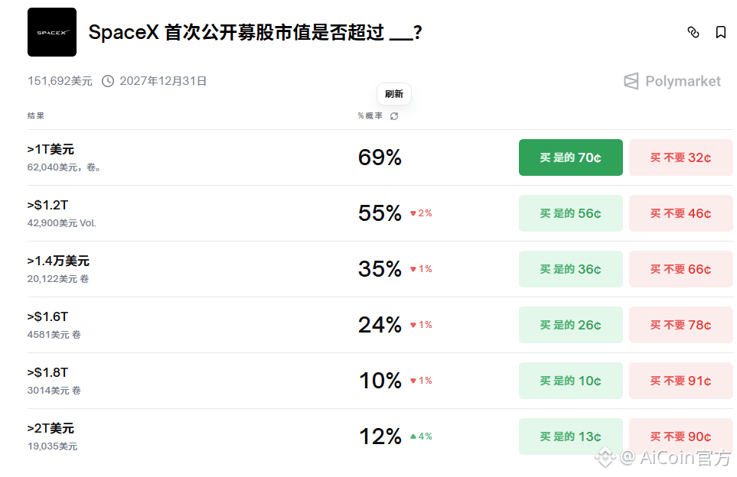Click the copy link icon
Image resolution: width=737 pixels, height=477 pixels.
coord(693,32)
